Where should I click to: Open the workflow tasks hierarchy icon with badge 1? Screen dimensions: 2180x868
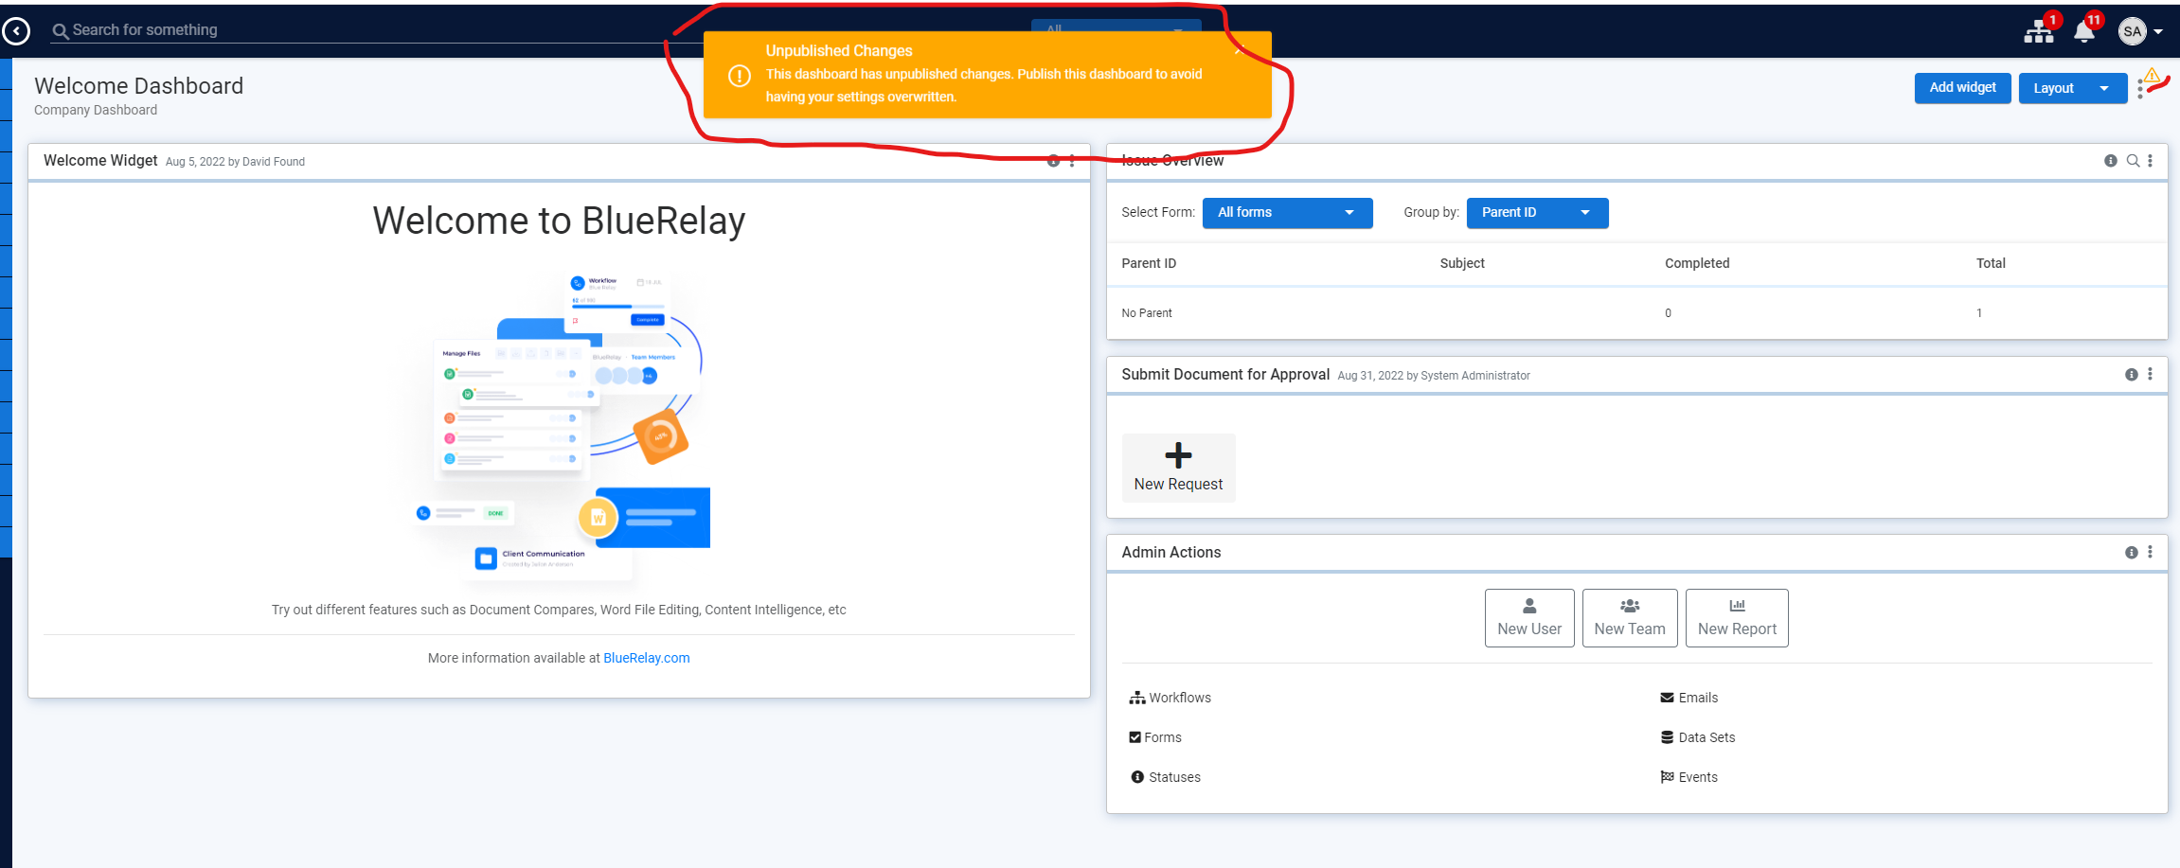pyautogui.click(x=2039, y=32)
